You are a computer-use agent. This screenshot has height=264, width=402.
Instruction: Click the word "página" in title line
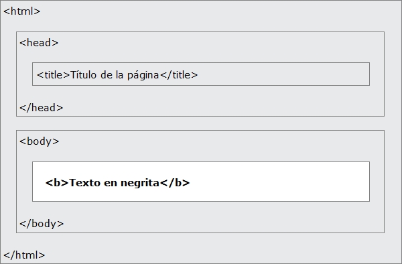point(143,75)
